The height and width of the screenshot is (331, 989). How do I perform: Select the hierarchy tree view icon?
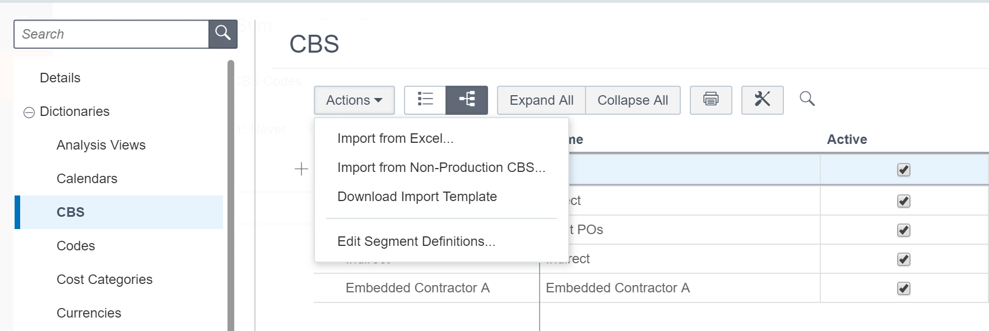coord(467,100)
